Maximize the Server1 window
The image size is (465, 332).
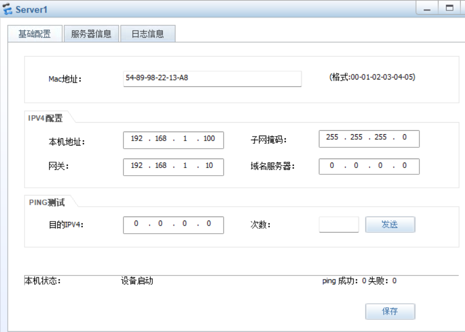pos(450,8)
